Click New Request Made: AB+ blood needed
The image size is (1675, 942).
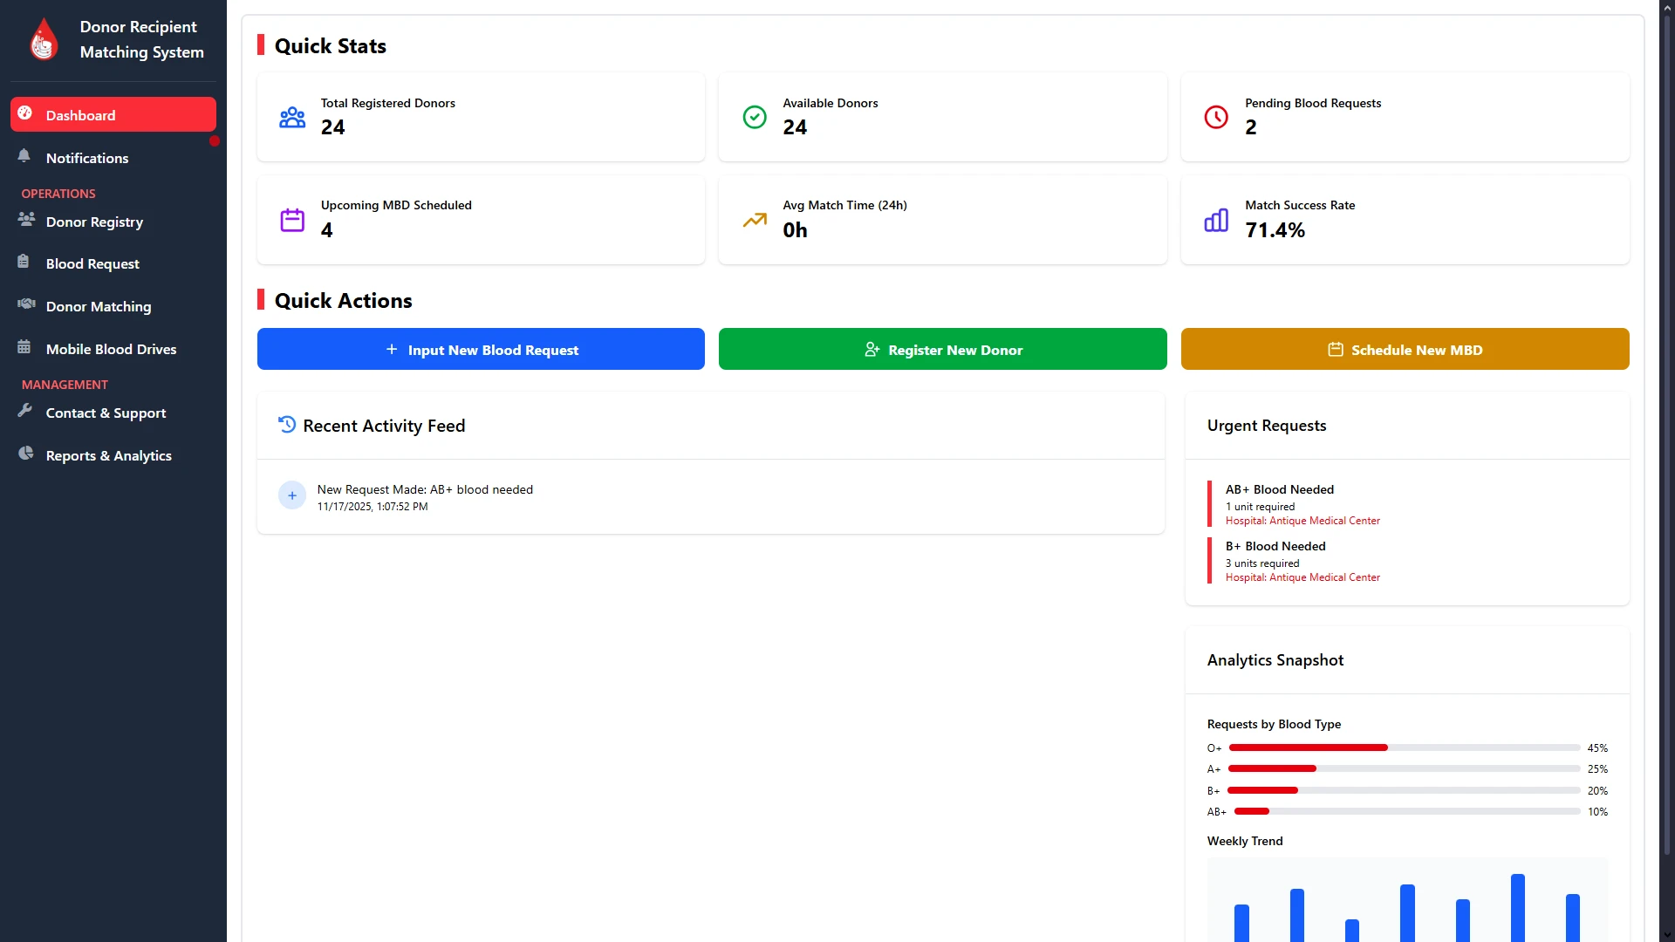coord(425,489)
